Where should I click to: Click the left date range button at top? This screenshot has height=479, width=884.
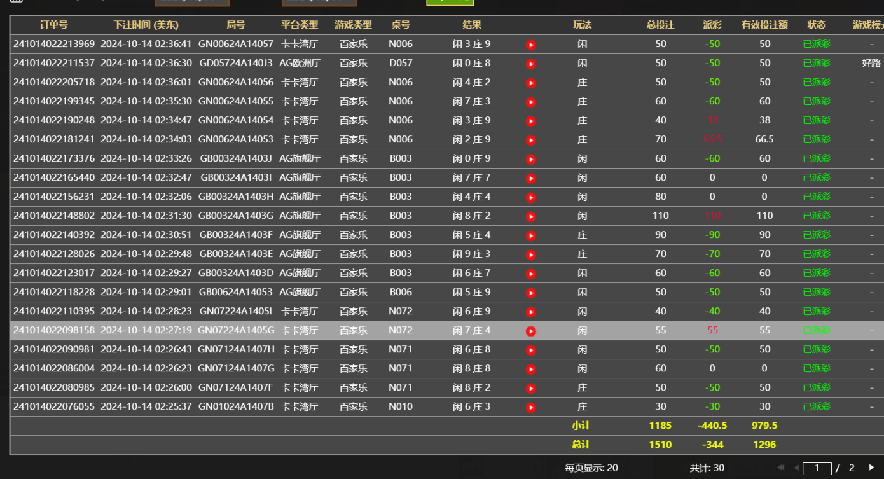pyautogui.click(x=192, y=3)
